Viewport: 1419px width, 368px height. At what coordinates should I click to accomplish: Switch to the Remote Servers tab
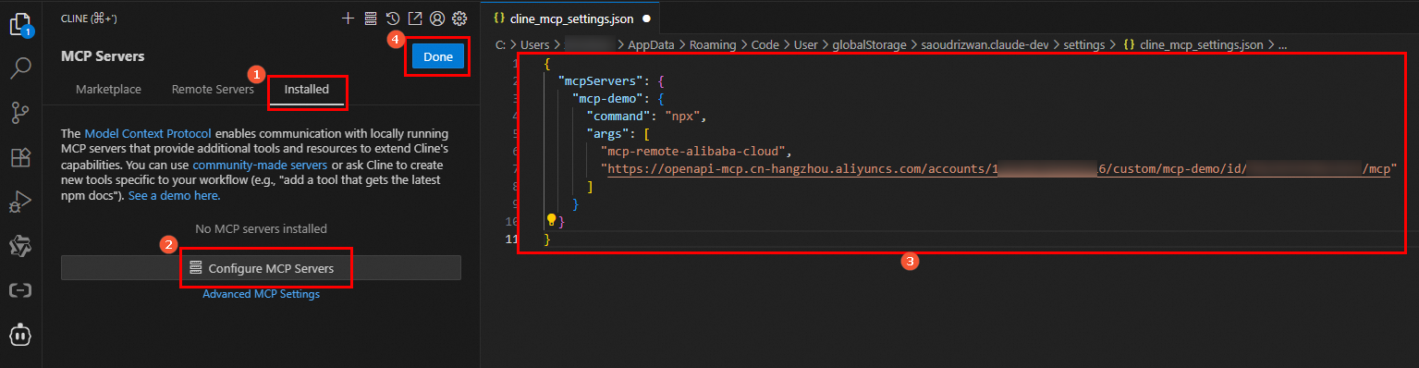click(213, 90)
